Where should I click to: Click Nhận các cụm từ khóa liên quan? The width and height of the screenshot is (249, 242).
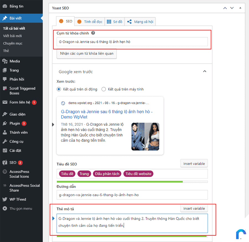point(87,54)
